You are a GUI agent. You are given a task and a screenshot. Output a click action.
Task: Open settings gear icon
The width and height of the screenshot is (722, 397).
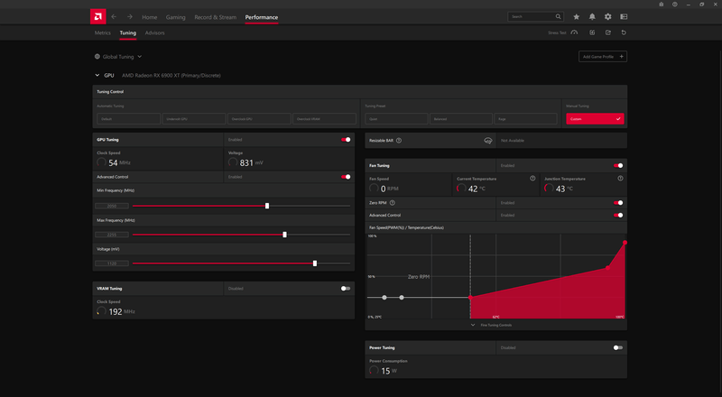[x=607, y=16]
